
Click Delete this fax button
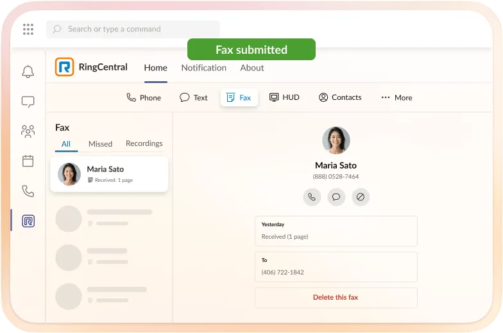336,297
